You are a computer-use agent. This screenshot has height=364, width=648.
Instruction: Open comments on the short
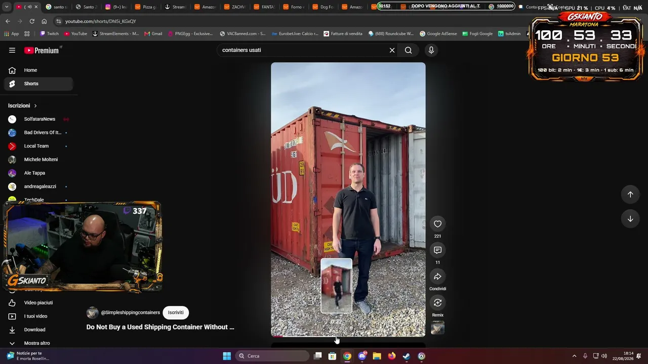(437, 250)
